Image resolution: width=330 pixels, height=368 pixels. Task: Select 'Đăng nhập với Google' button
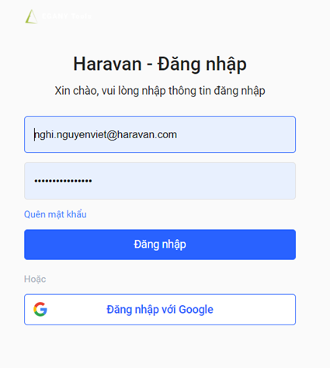[160, 310]
